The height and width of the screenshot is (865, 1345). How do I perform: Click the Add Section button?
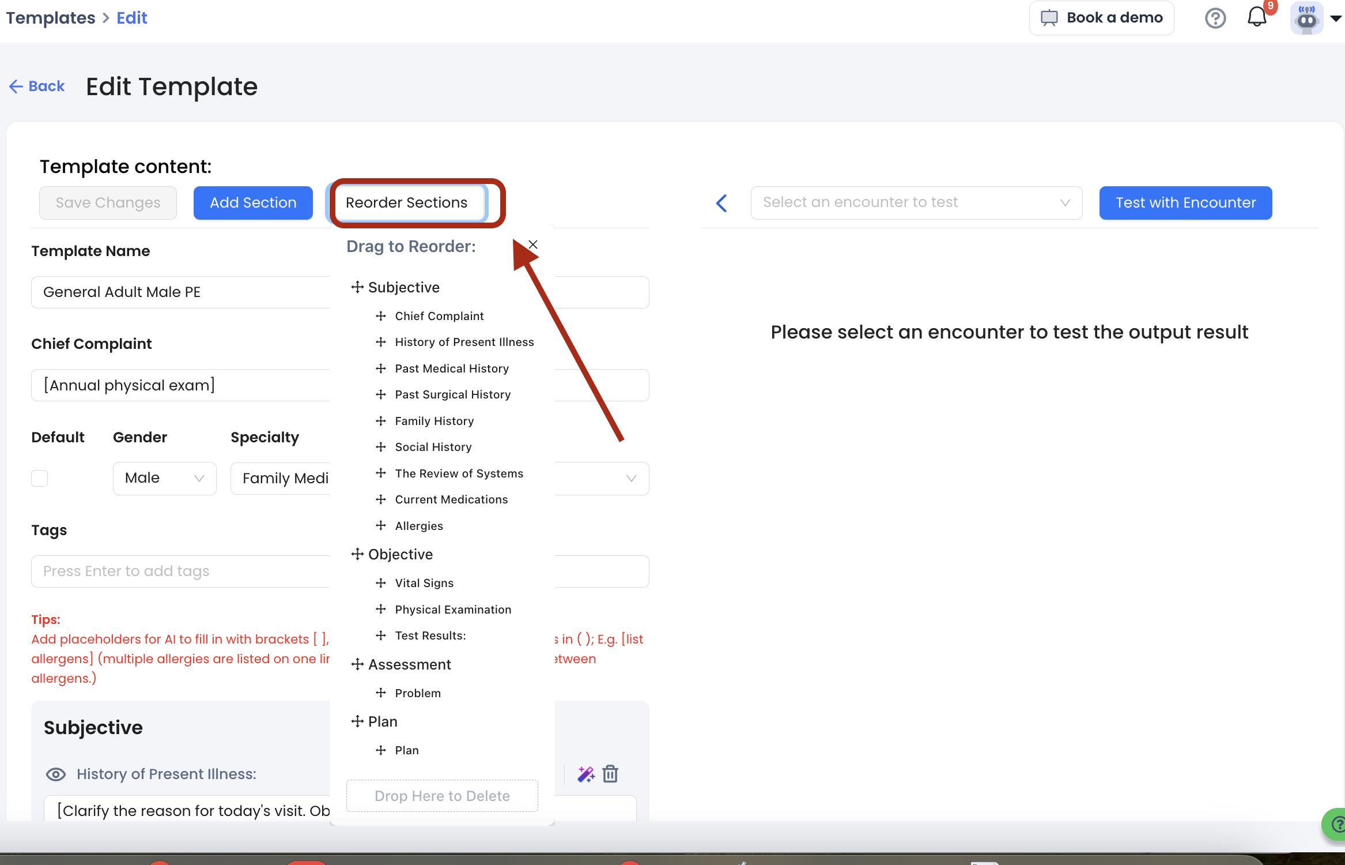[253, 203]
